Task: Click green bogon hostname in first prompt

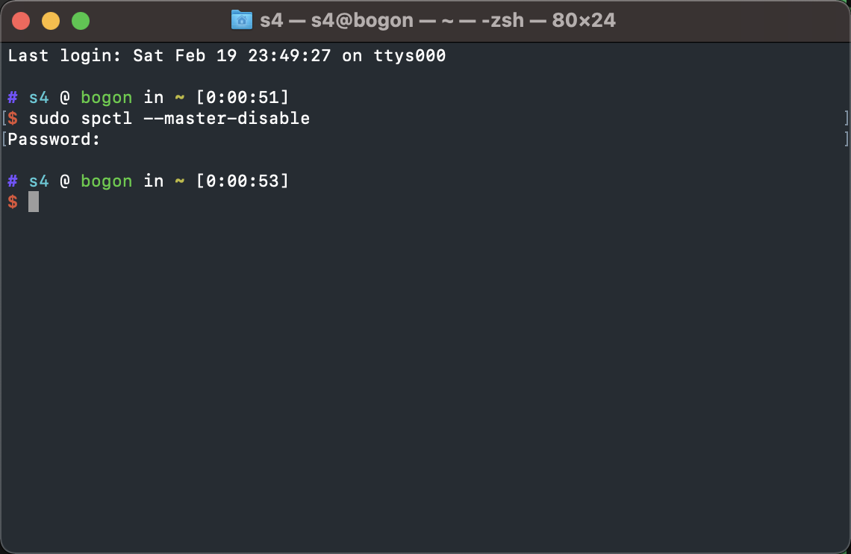Action: pos(106,98)
